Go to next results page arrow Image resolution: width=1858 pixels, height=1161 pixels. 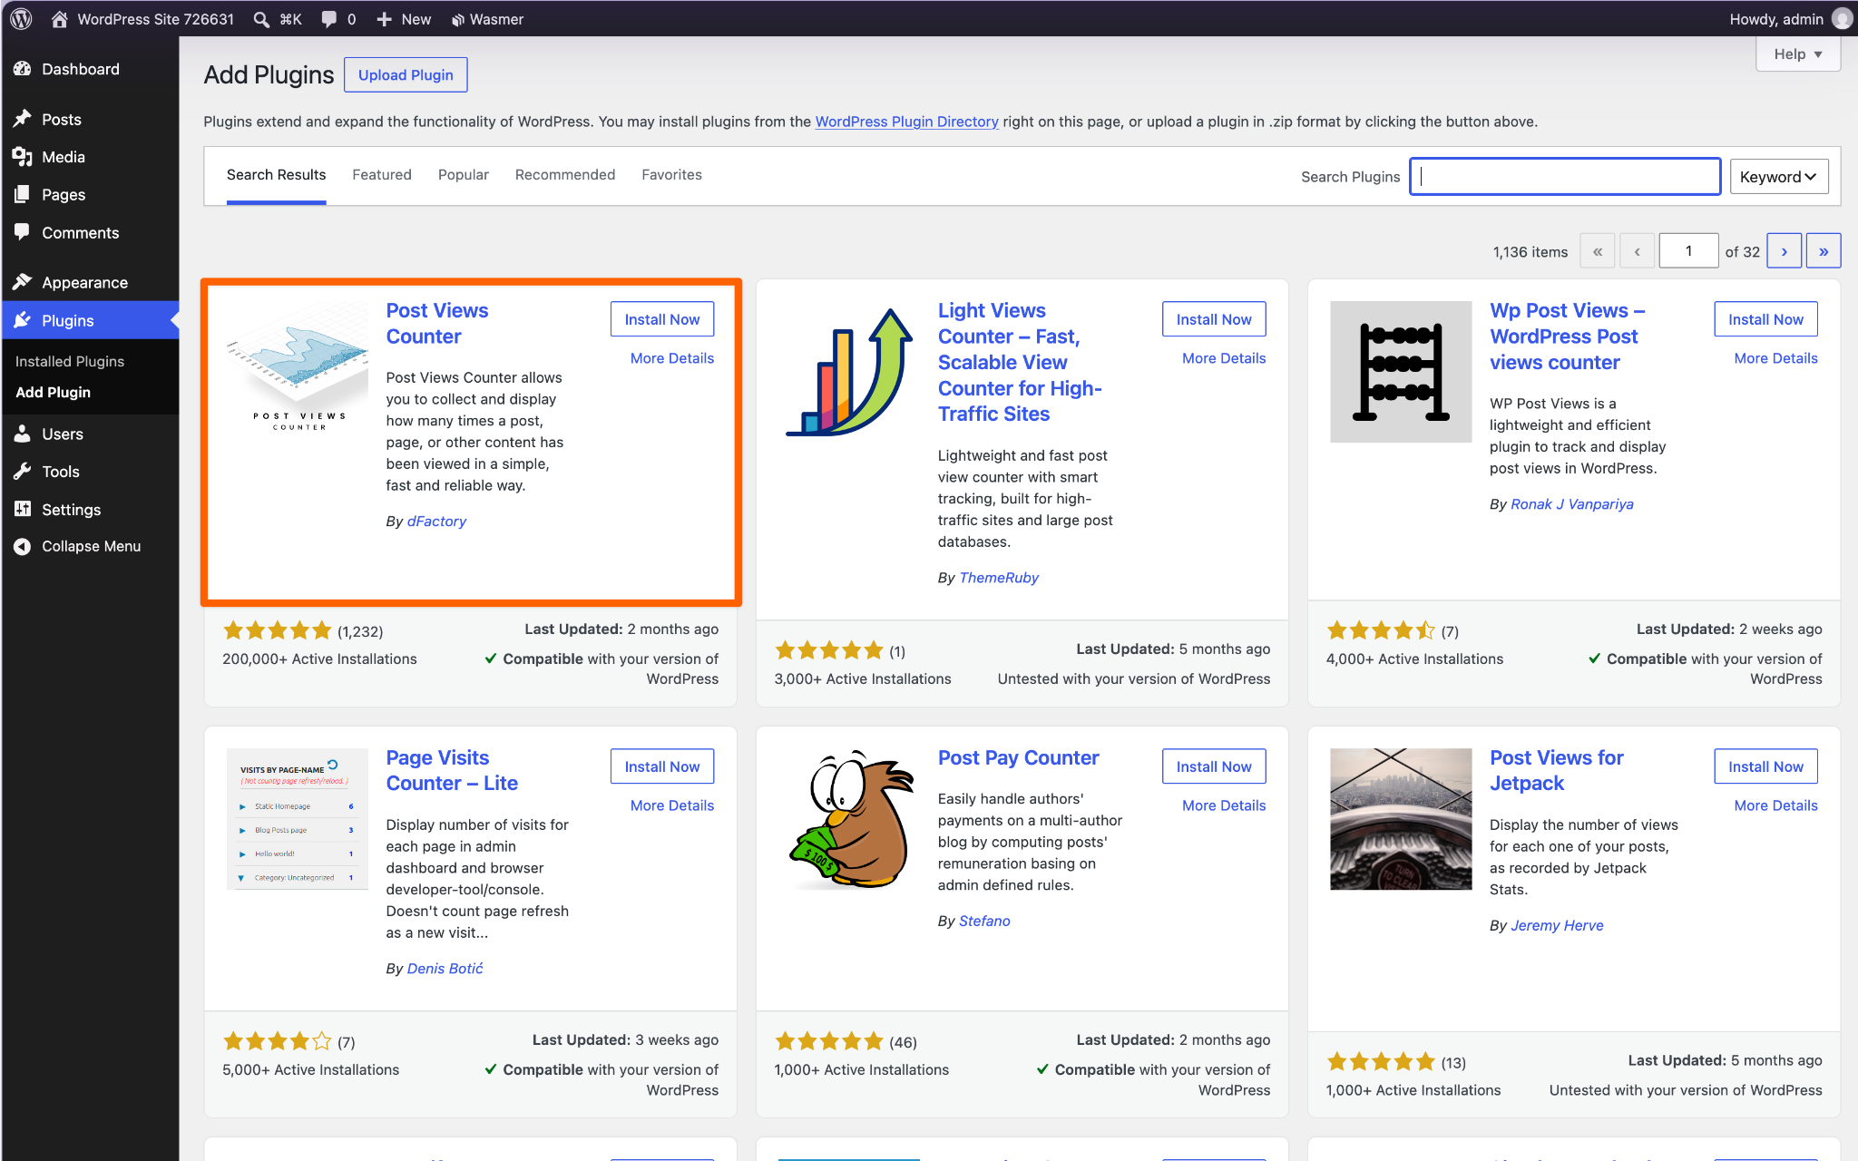(1784, 251)
